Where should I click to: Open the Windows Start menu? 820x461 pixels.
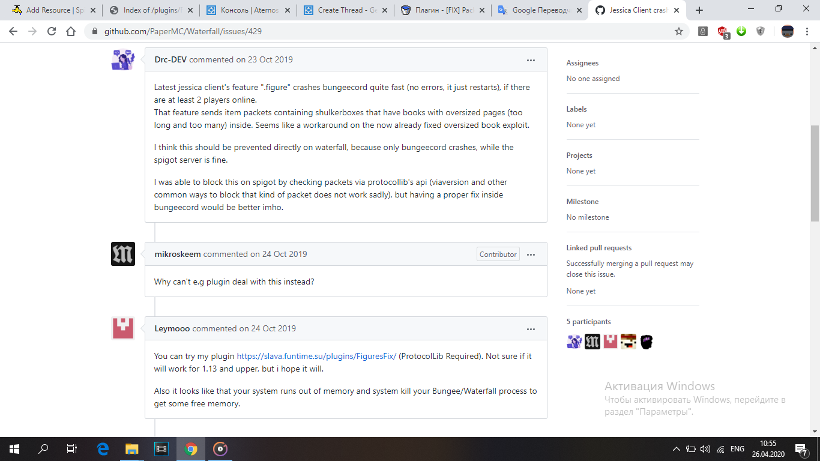point(14,448)
